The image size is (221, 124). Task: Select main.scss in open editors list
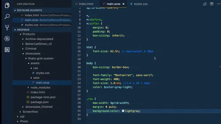click(42, 20)
